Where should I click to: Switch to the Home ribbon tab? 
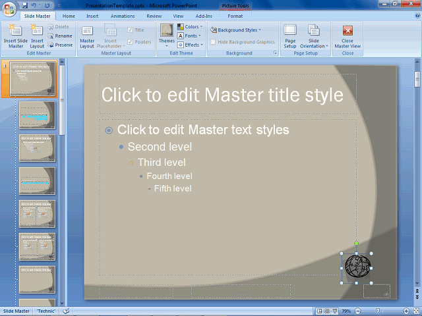[69, 16]
